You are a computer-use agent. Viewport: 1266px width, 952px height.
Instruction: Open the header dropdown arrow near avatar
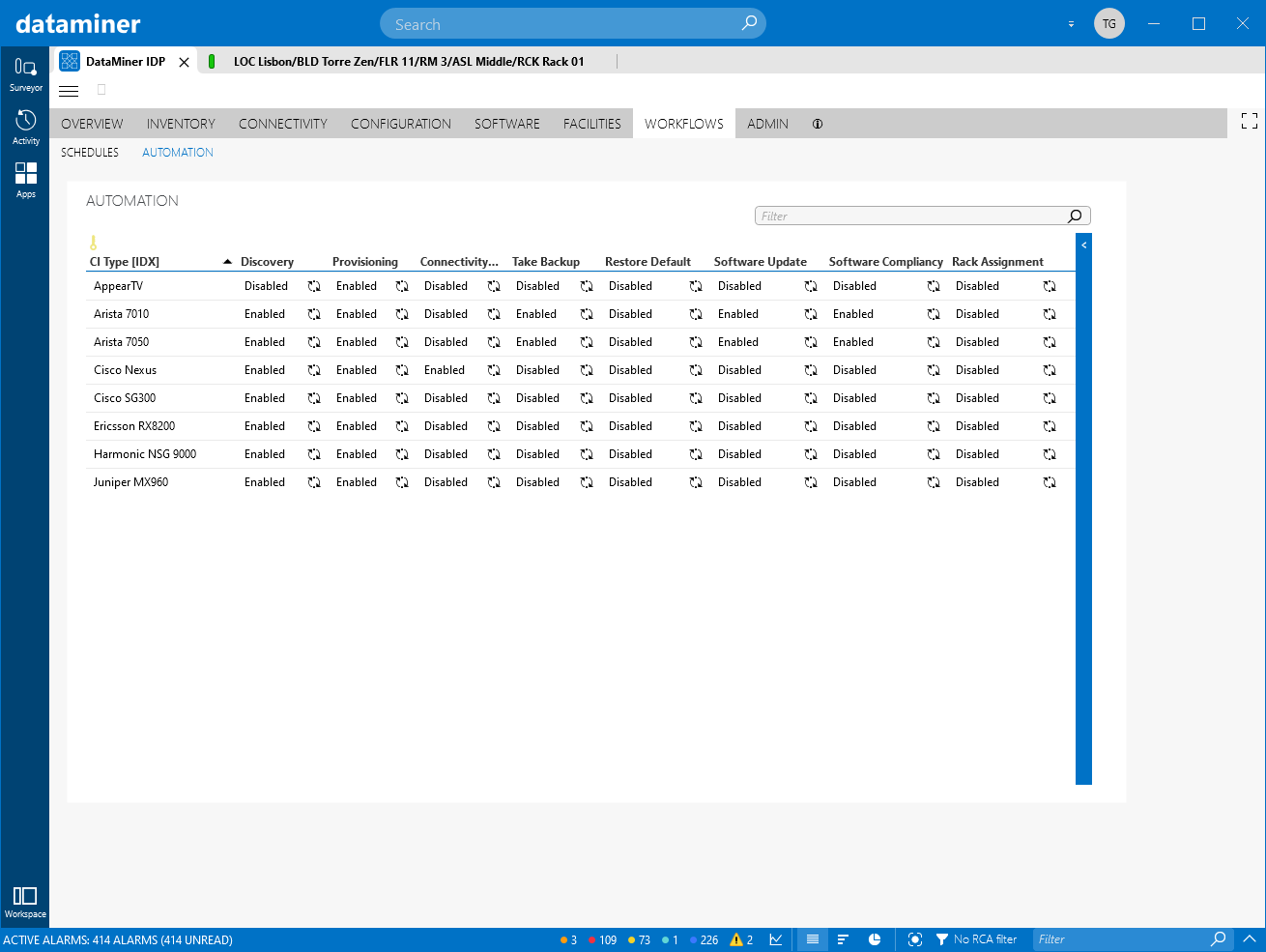click(x=1071, y=24)
